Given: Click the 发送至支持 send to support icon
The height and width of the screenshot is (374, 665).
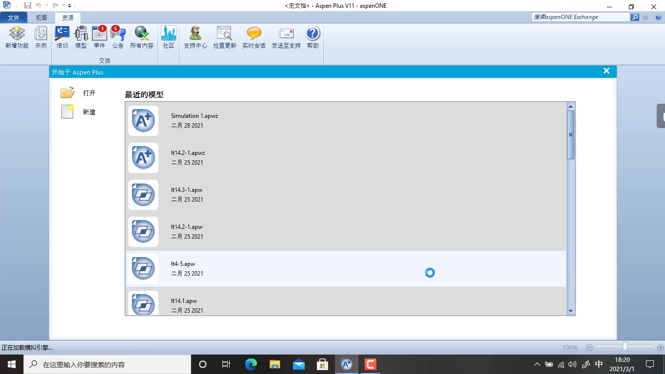Looking at the screenshot, I should pyautogui.click(x=286, y=37).
